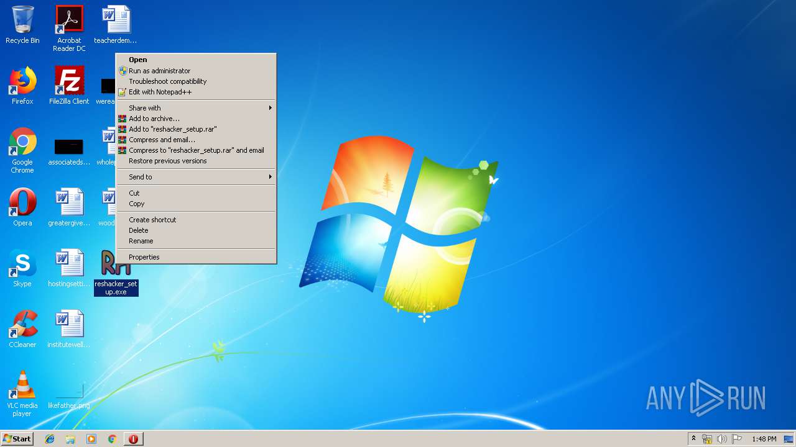Launch Chrome from the taskbar

[112, 439]
